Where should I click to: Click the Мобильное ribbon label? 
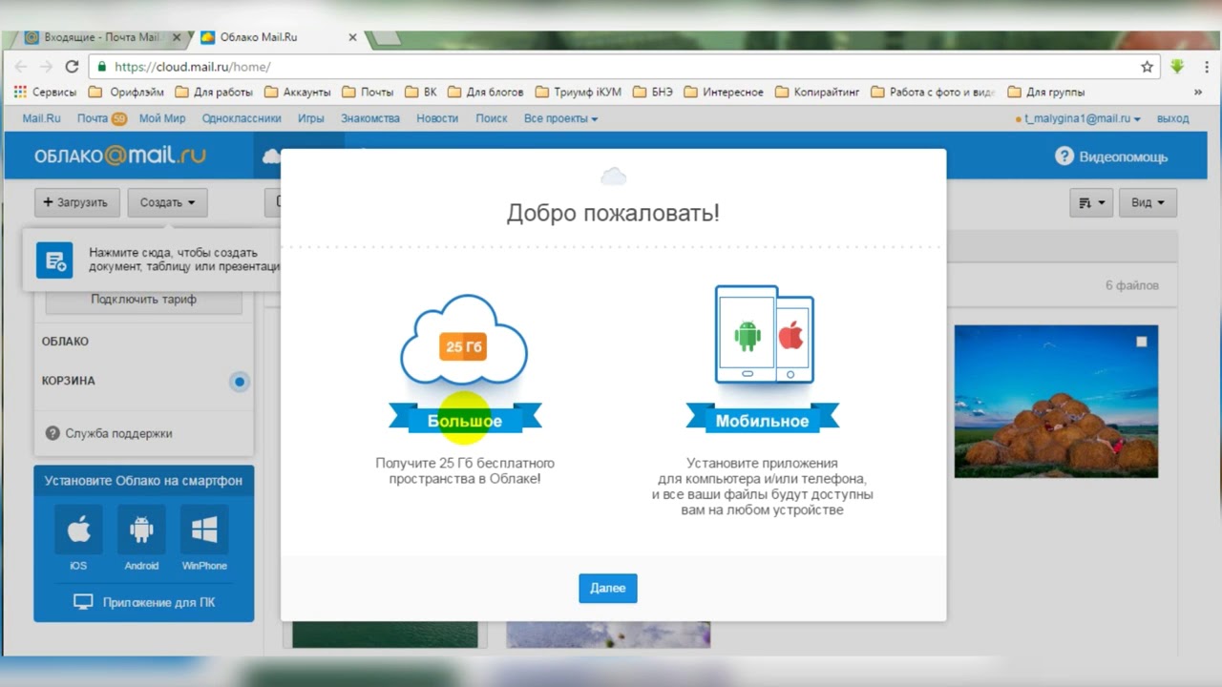coord(762,421)
